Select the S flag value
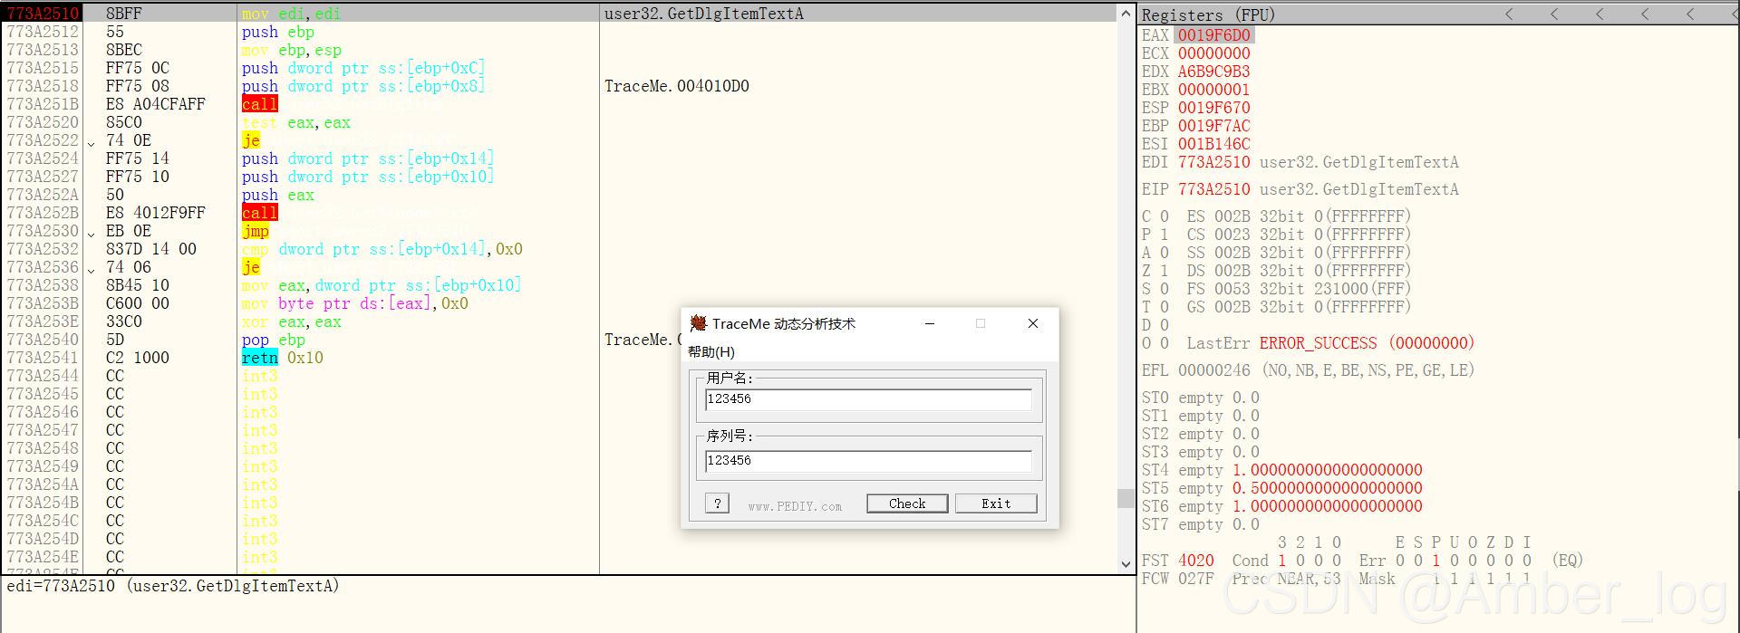Viewport: 1740px width, 633px height. (1165, 289)
